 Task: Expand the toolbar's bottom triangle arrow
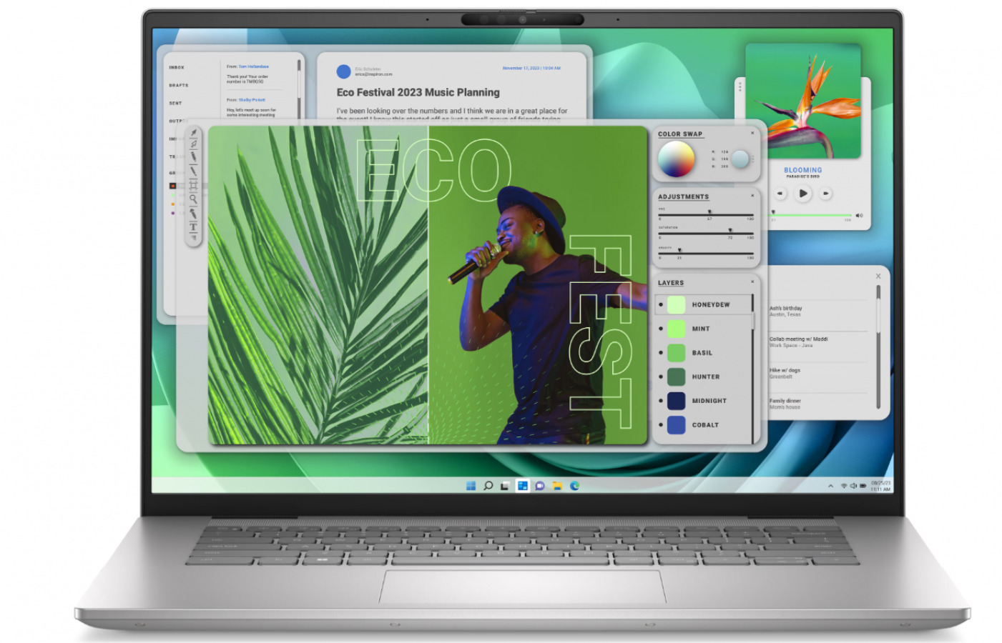coord(193,238)
